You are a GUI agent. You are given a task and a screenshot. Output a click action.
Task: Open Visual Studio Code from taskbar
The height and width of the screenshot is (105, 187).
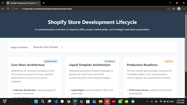click(56, 101)
